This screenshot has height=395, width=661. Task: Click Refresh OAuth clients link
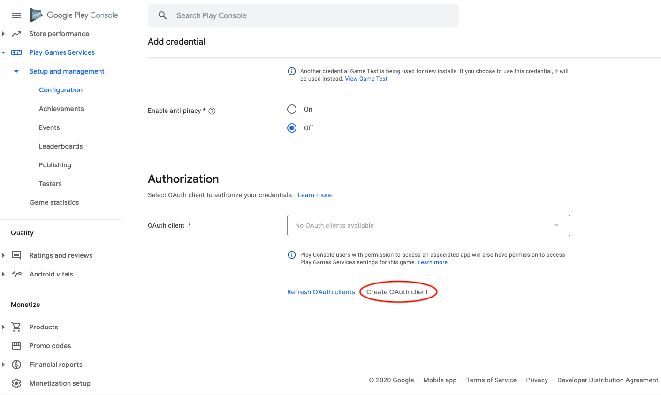321,292
